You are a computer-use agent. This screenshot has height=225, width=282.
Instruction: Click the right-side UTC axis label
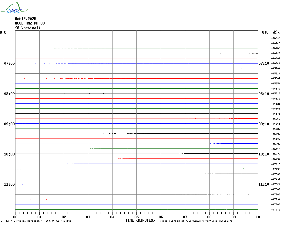pos(265,32)
